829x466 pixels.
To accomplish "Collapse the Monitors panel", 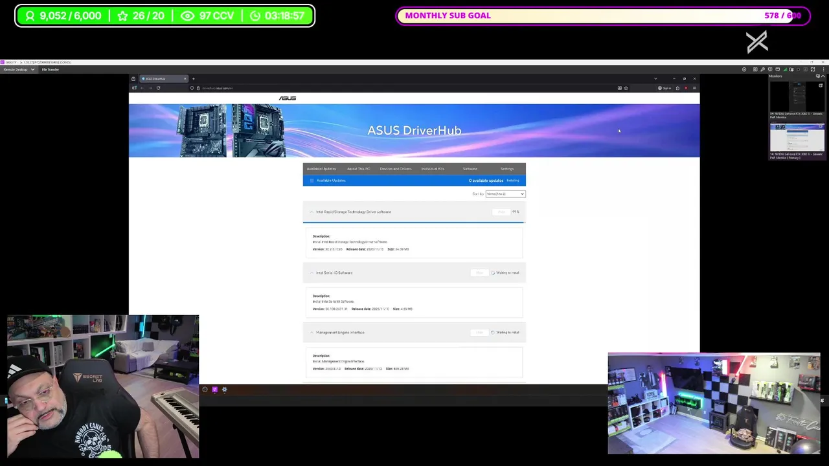I will pyautogui.click(x=823, y=76).
